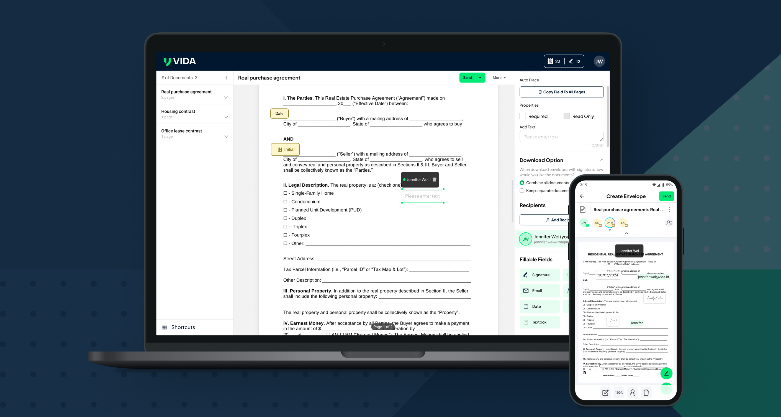Viewport: 781px width, 417px height.
Task: Collapse recipients row chevron on phone
Action: pos(626,233)
